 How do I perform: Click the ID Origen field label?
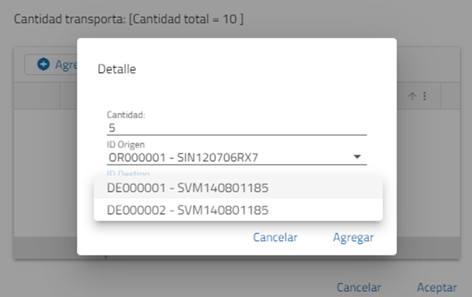pos(125,144)
